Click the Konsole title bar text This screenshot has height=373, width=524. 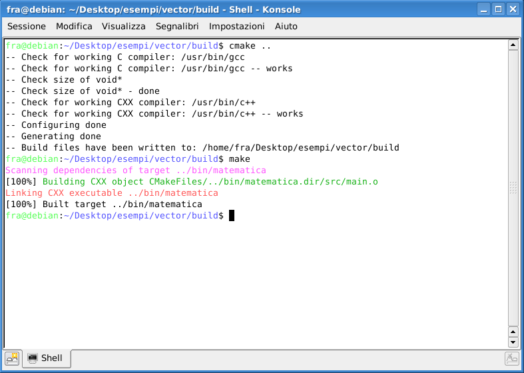[x=153, y=9]
